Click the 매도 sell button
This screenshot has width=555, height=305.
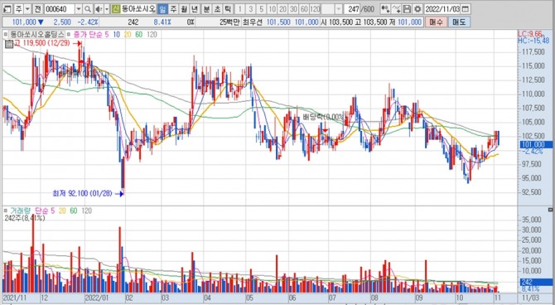pos(459,22)
